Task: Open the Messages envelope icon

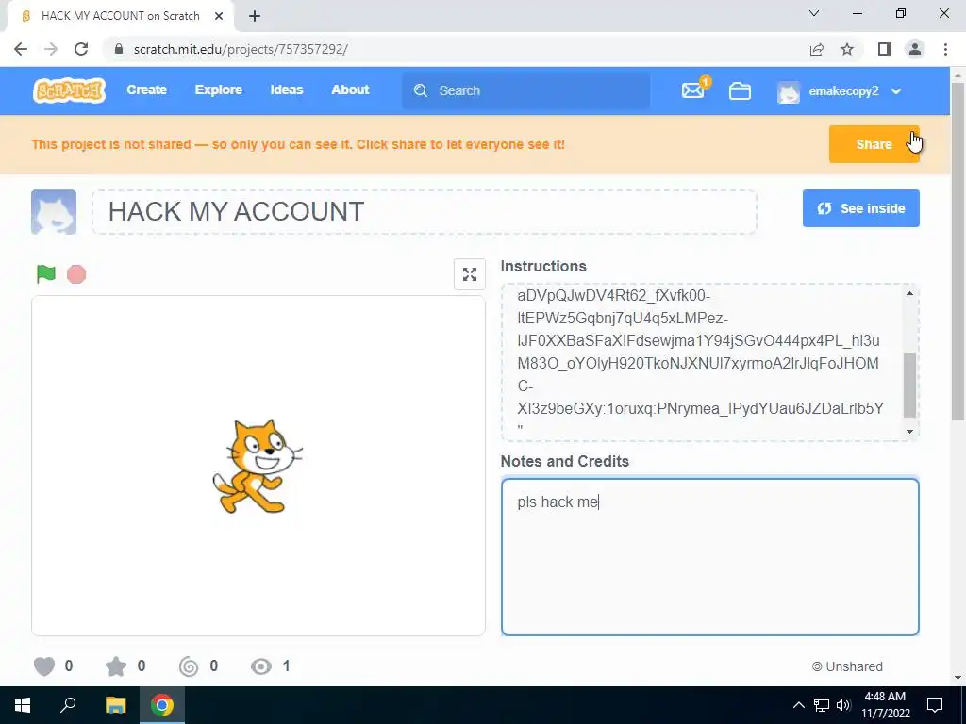Action: point(693,90)
